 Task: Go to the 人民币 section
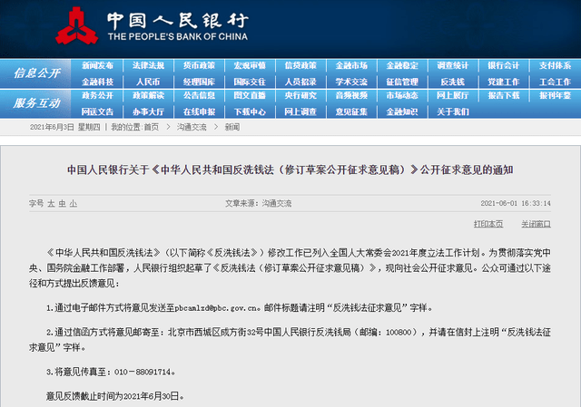[x=148, y=82]
